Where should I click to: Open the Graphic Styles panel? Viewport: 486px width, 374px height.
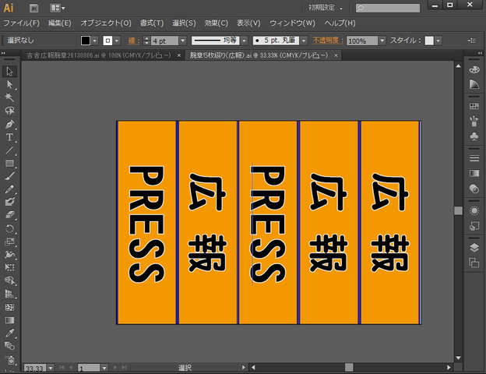(474, 226)
